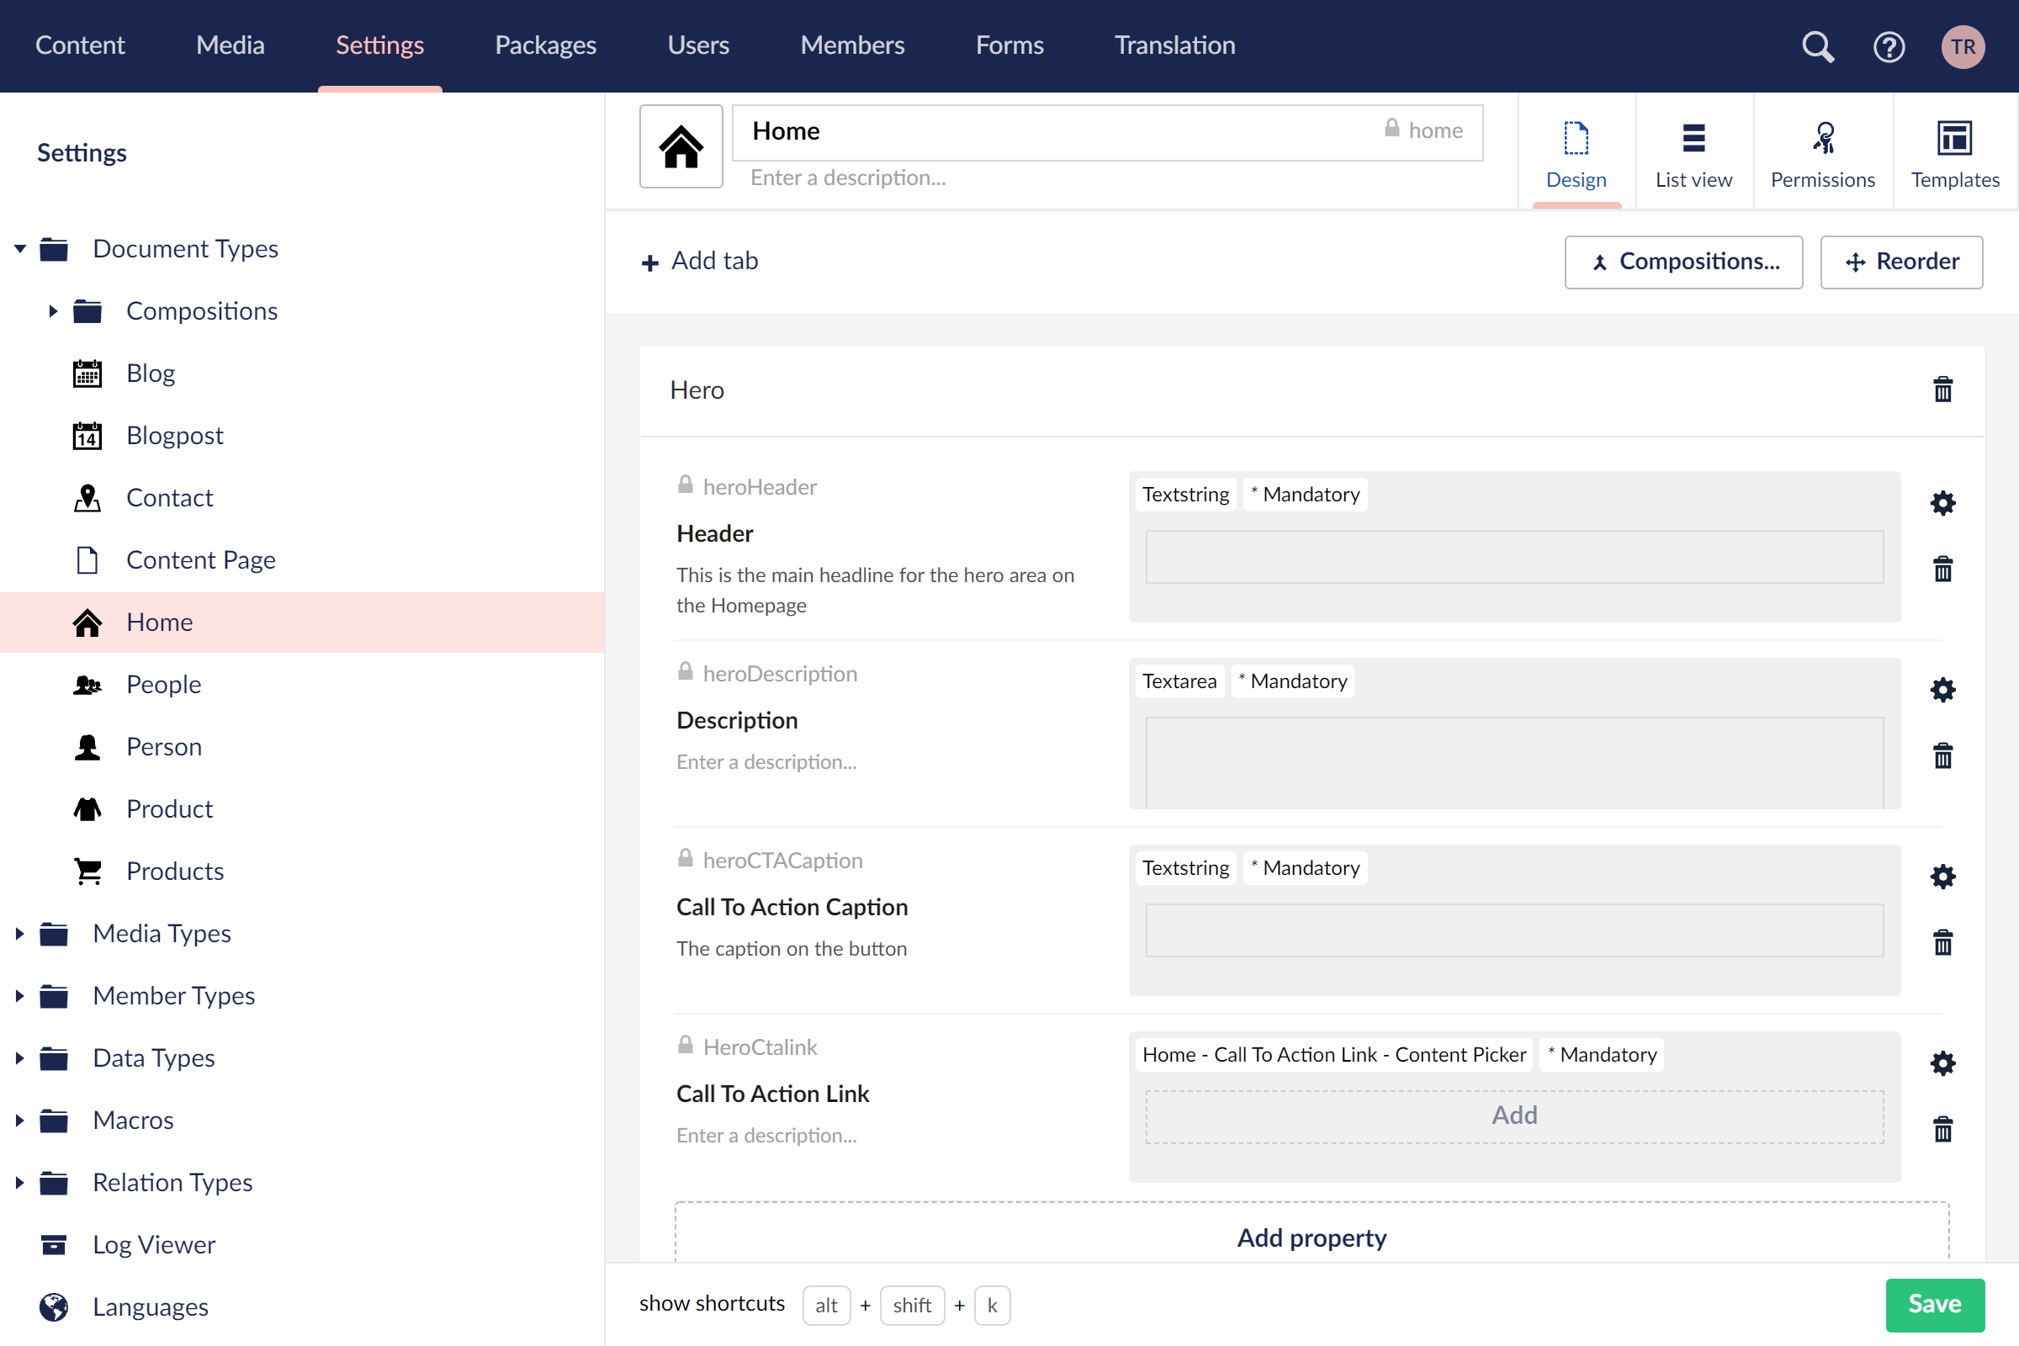Go to the Packages section

(x=545, y=45)
